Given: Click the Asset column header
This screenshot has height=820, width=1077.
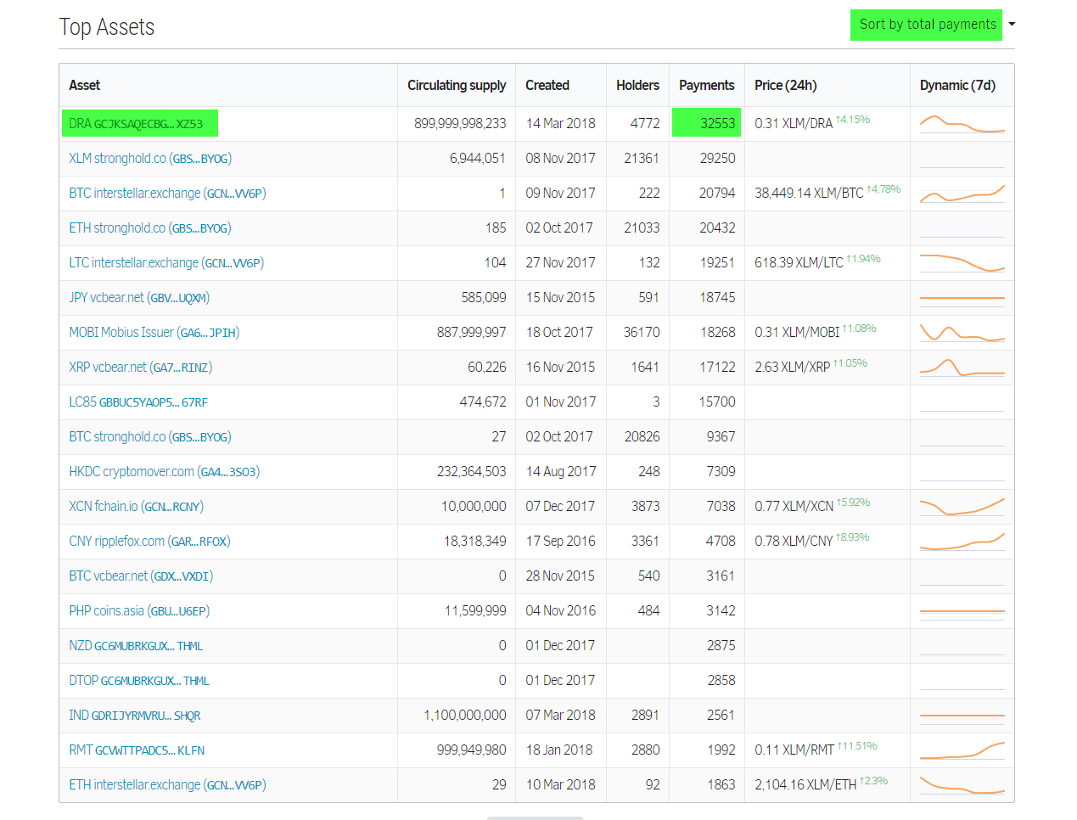Looking at the screenshot, I should tap(85, 85).
